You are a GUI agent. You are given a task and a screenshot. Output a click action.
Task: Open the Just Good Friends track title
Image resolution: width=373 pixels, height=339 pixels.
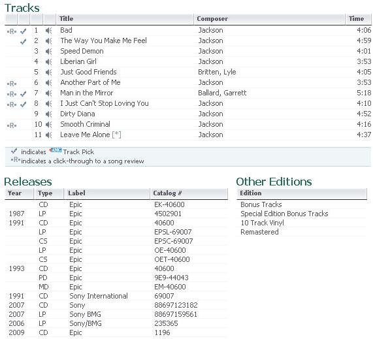pyautogui.click(x=88, y=72)
